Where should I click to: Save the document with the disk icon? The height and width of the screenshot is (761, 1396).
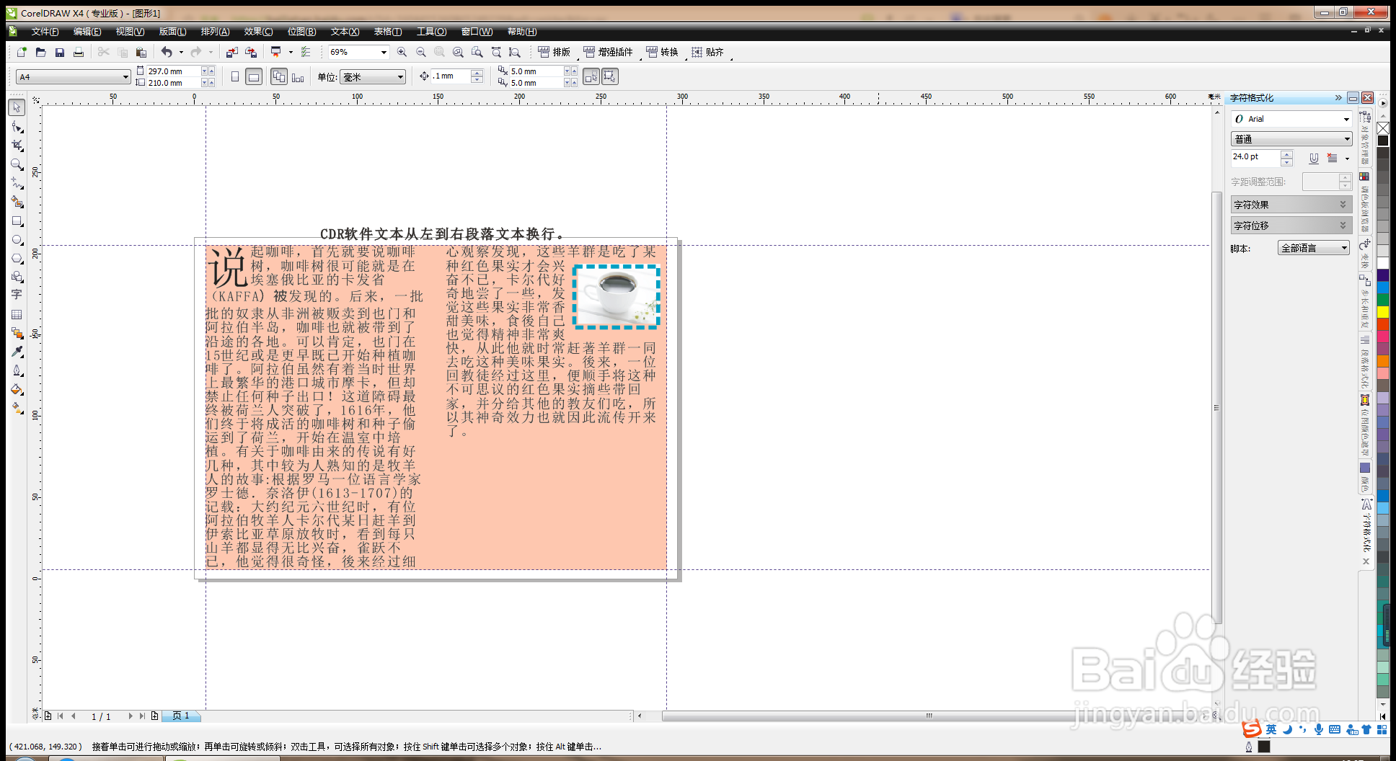[x=60, y=52]
